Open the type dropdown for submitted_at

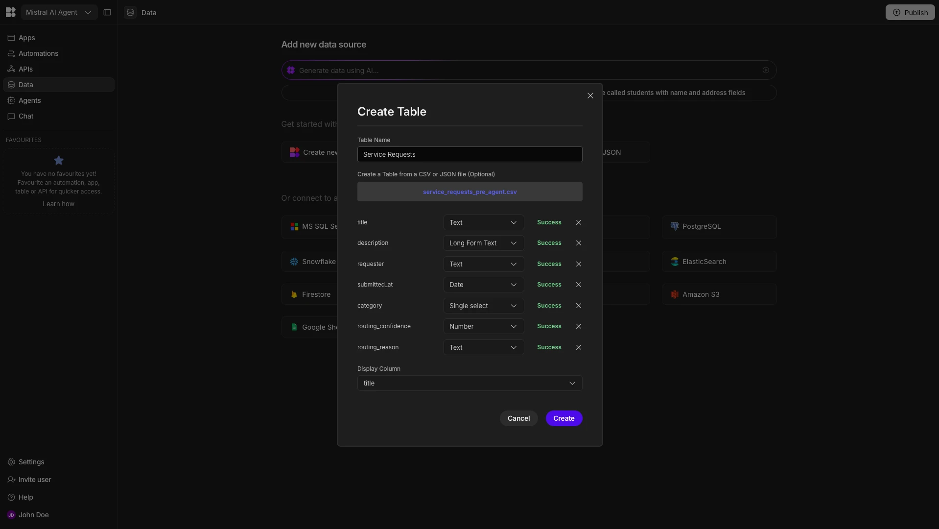point(484,285)
